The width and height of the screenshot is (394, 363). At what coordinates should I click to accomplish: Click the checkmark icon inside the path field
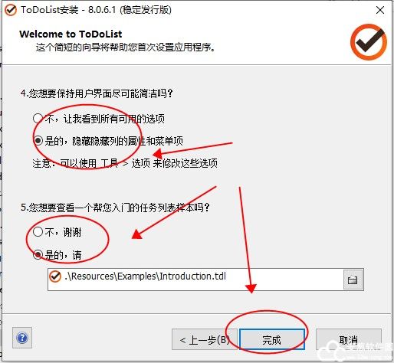pos(55,276)
